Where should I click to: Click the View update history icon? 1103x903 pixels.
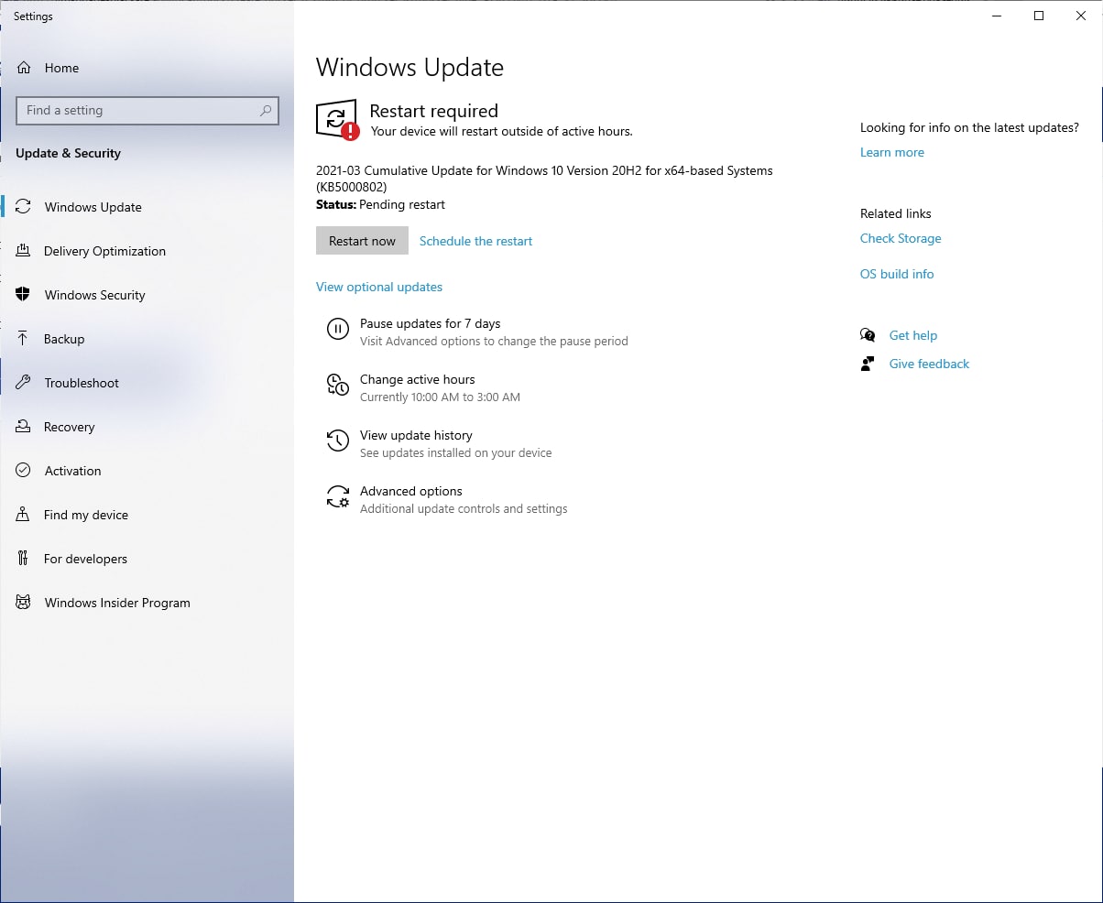pyautogui.click(x=338, y=441)
